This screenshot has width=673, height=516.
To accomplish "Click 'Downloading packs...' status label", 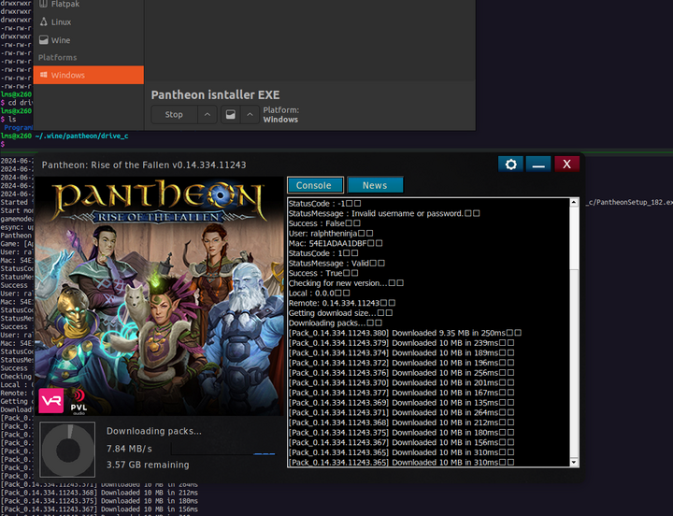I will (153, 431).
